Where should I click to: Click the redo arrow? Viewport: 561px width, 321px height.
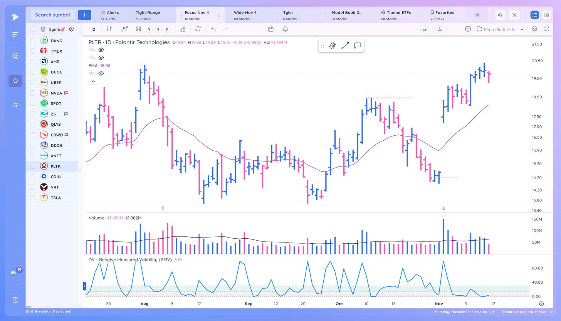(226, 29)
